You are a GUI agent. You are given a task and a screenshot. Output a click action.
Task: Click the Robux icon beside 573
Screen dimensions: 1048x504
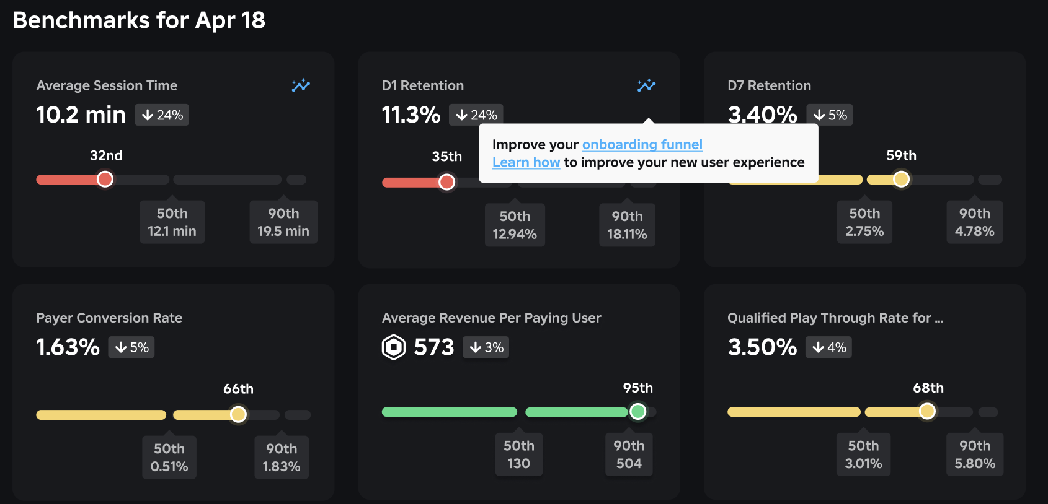pyautogui.click(x=394, y=347)
